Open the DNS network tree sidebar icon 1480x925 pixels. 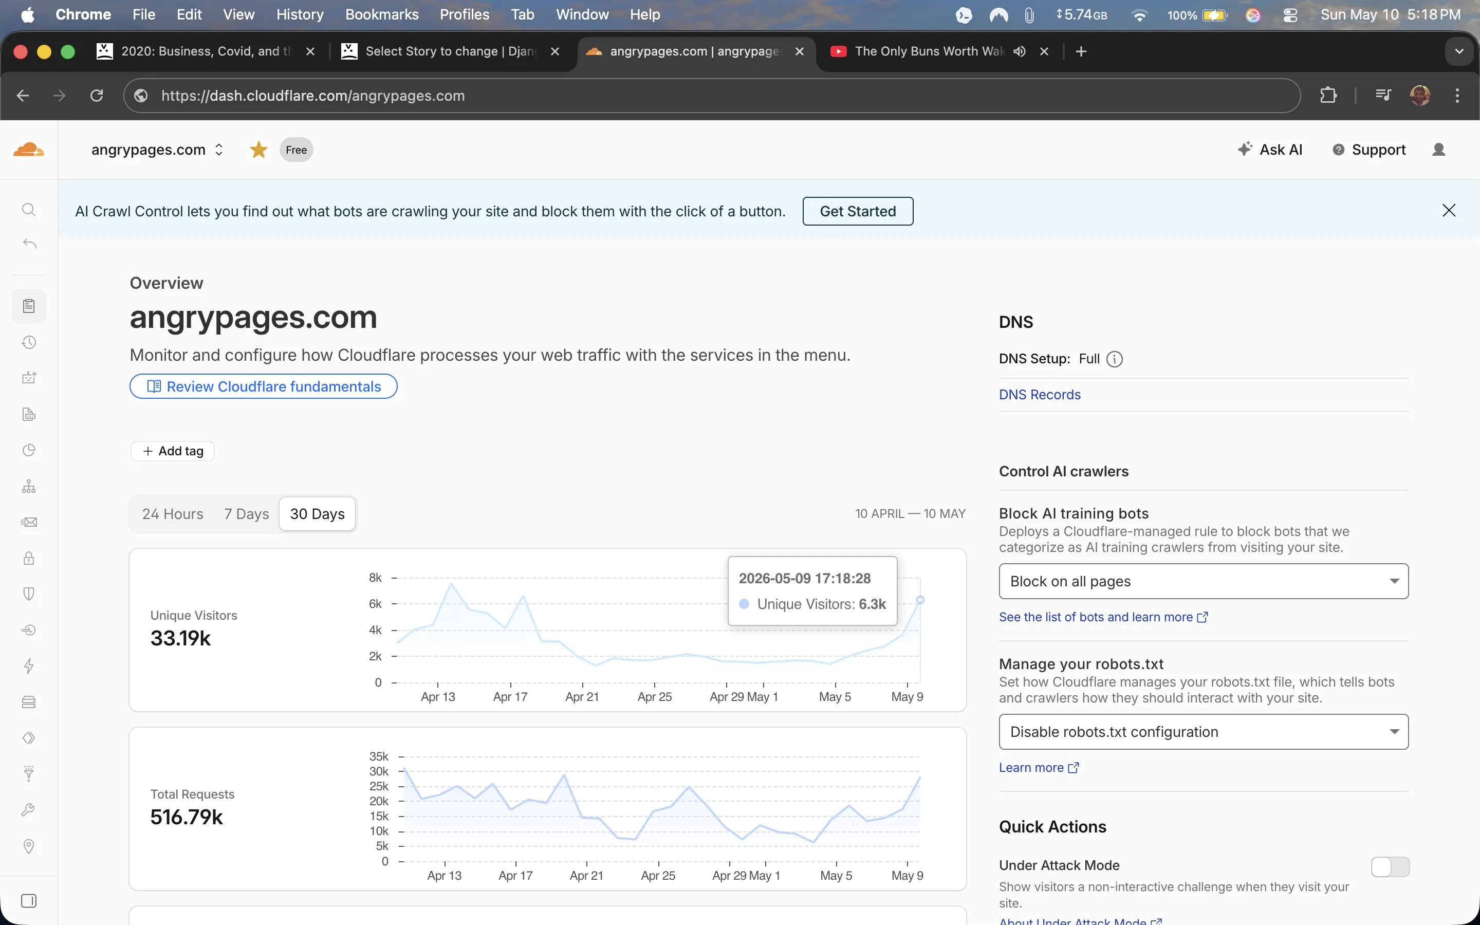point(29,486)
